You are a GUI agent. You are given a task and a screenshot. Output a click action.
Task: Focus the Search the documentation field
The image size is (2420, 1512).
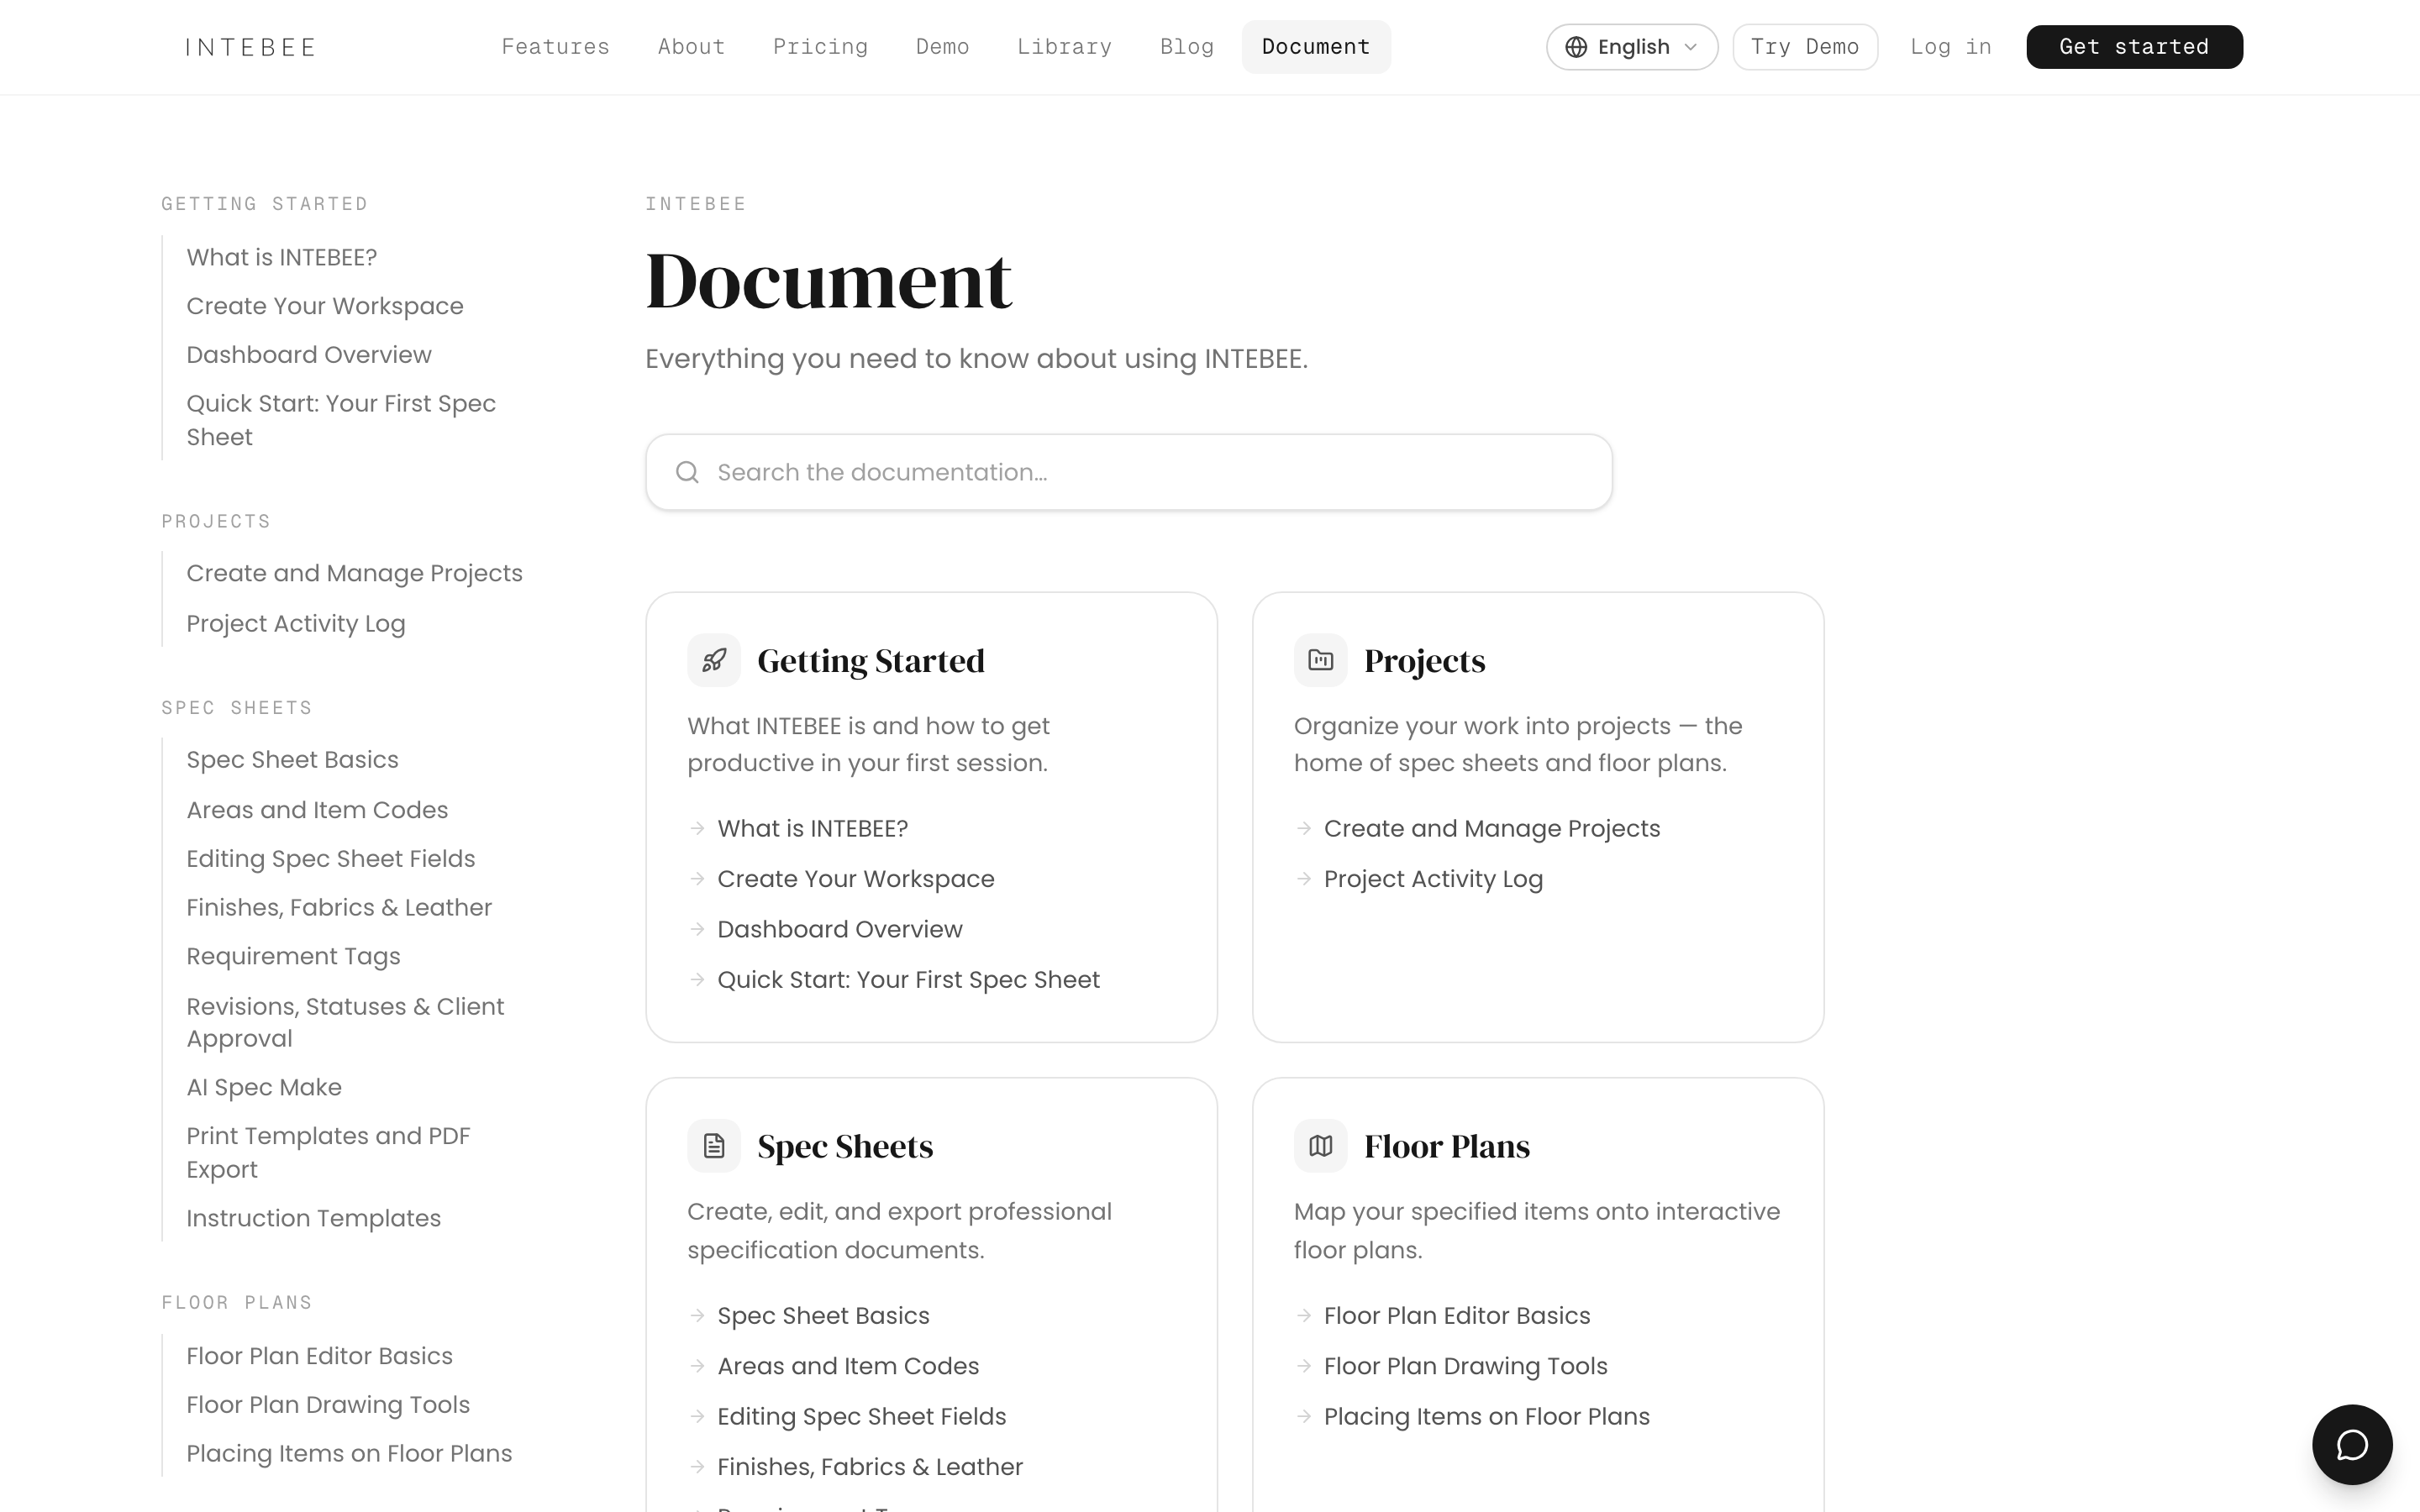(1128, 472)
